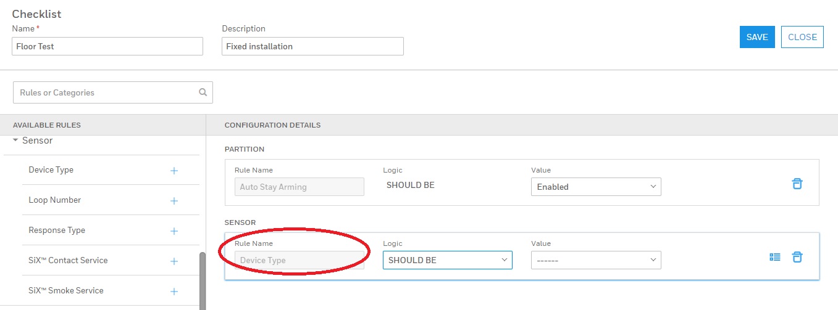Open the SHOULD BE logic dropdown
Screen dimensions: 838x310
[x=447, y=260]
